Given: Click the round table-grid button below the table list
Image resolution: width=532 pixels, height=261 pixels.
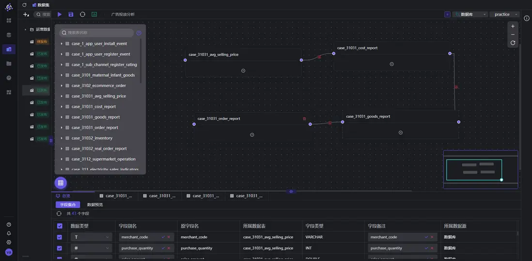Looking at the screenshot, I should tap(61, 183).
